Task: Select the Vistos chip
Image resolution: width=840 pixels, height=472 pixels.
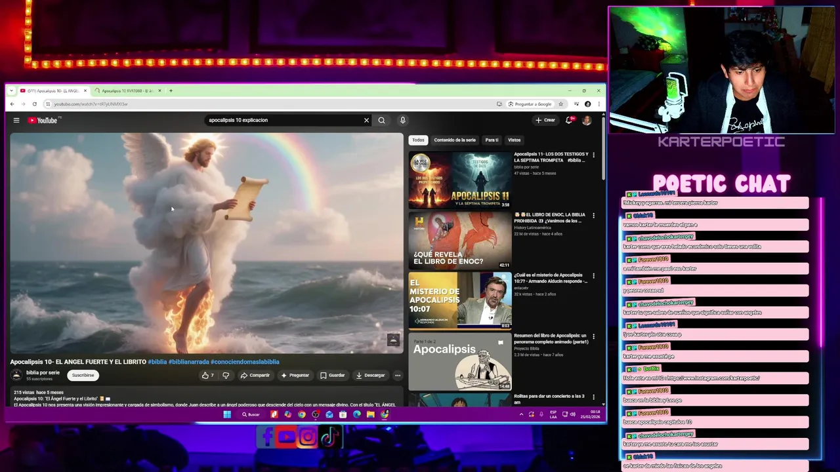Action: coord(514,140)
